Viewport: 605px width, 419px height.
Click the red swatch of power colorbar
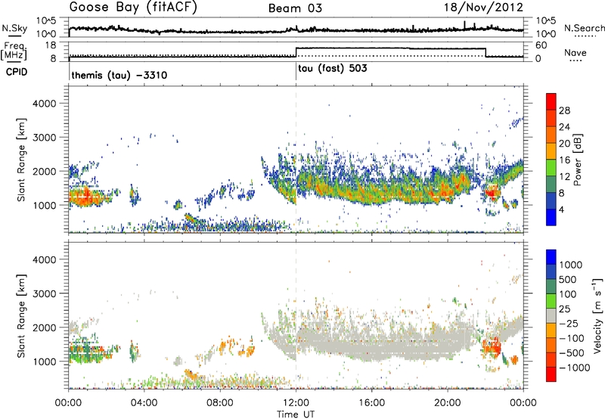tap(551, 101)
